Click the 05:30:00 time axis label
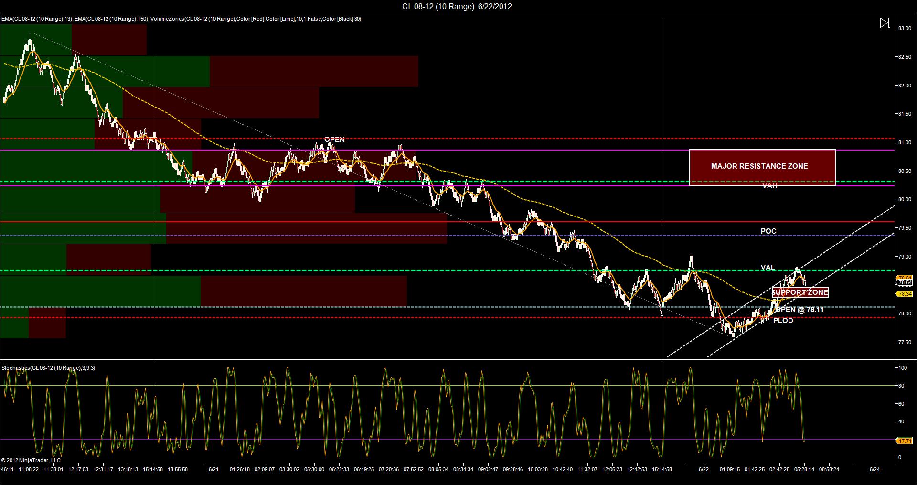 [314, 470]
